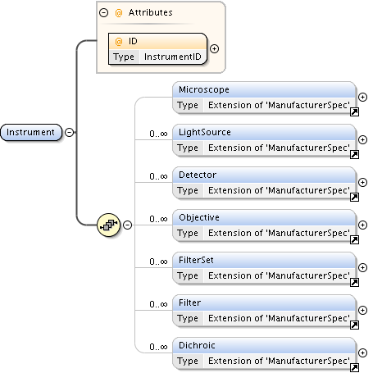Expand the Detector element

click(362, 182)
